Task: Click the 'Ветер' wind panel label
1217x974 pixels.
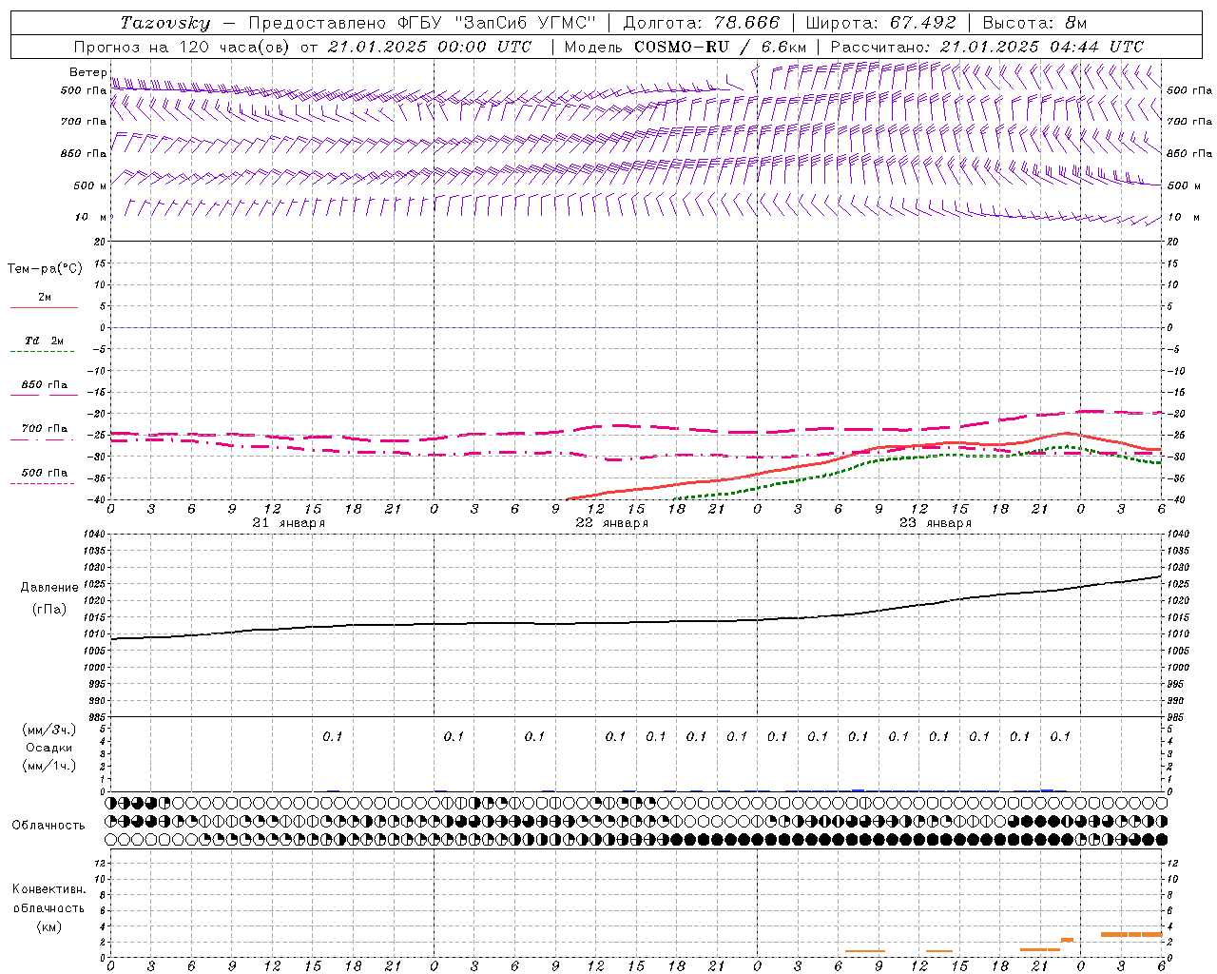Action: coord(87,72)
